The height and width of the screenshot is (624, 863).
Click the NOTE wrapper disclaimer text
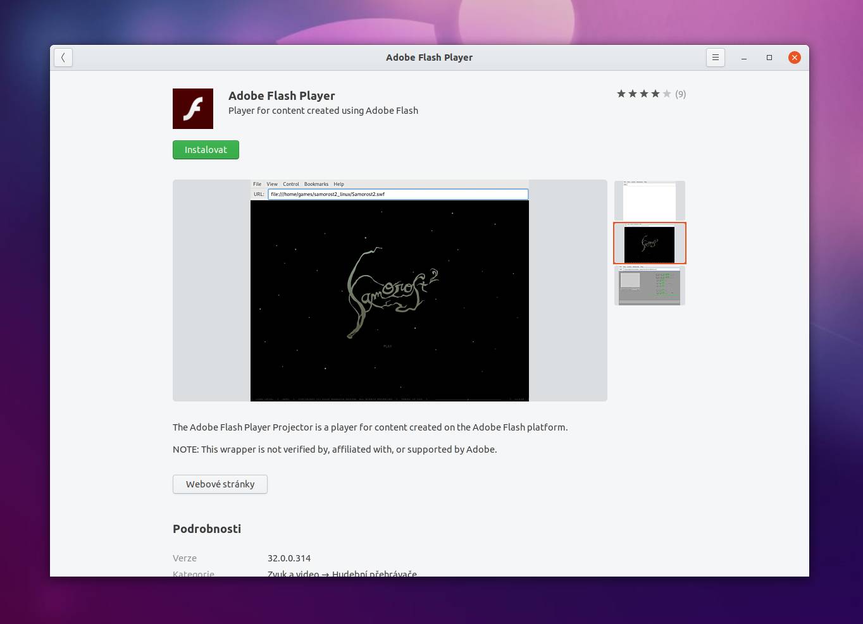pyautogui.click(x=335, y=450)
